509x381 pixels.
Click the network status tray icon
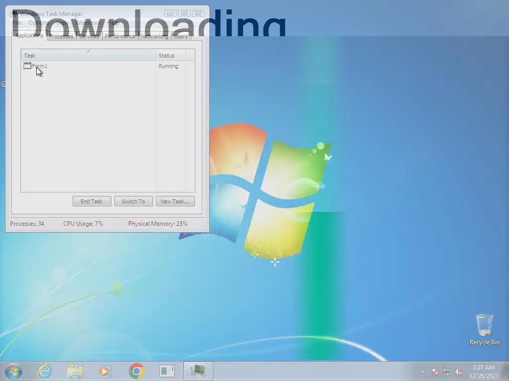[x=447, y=372]
